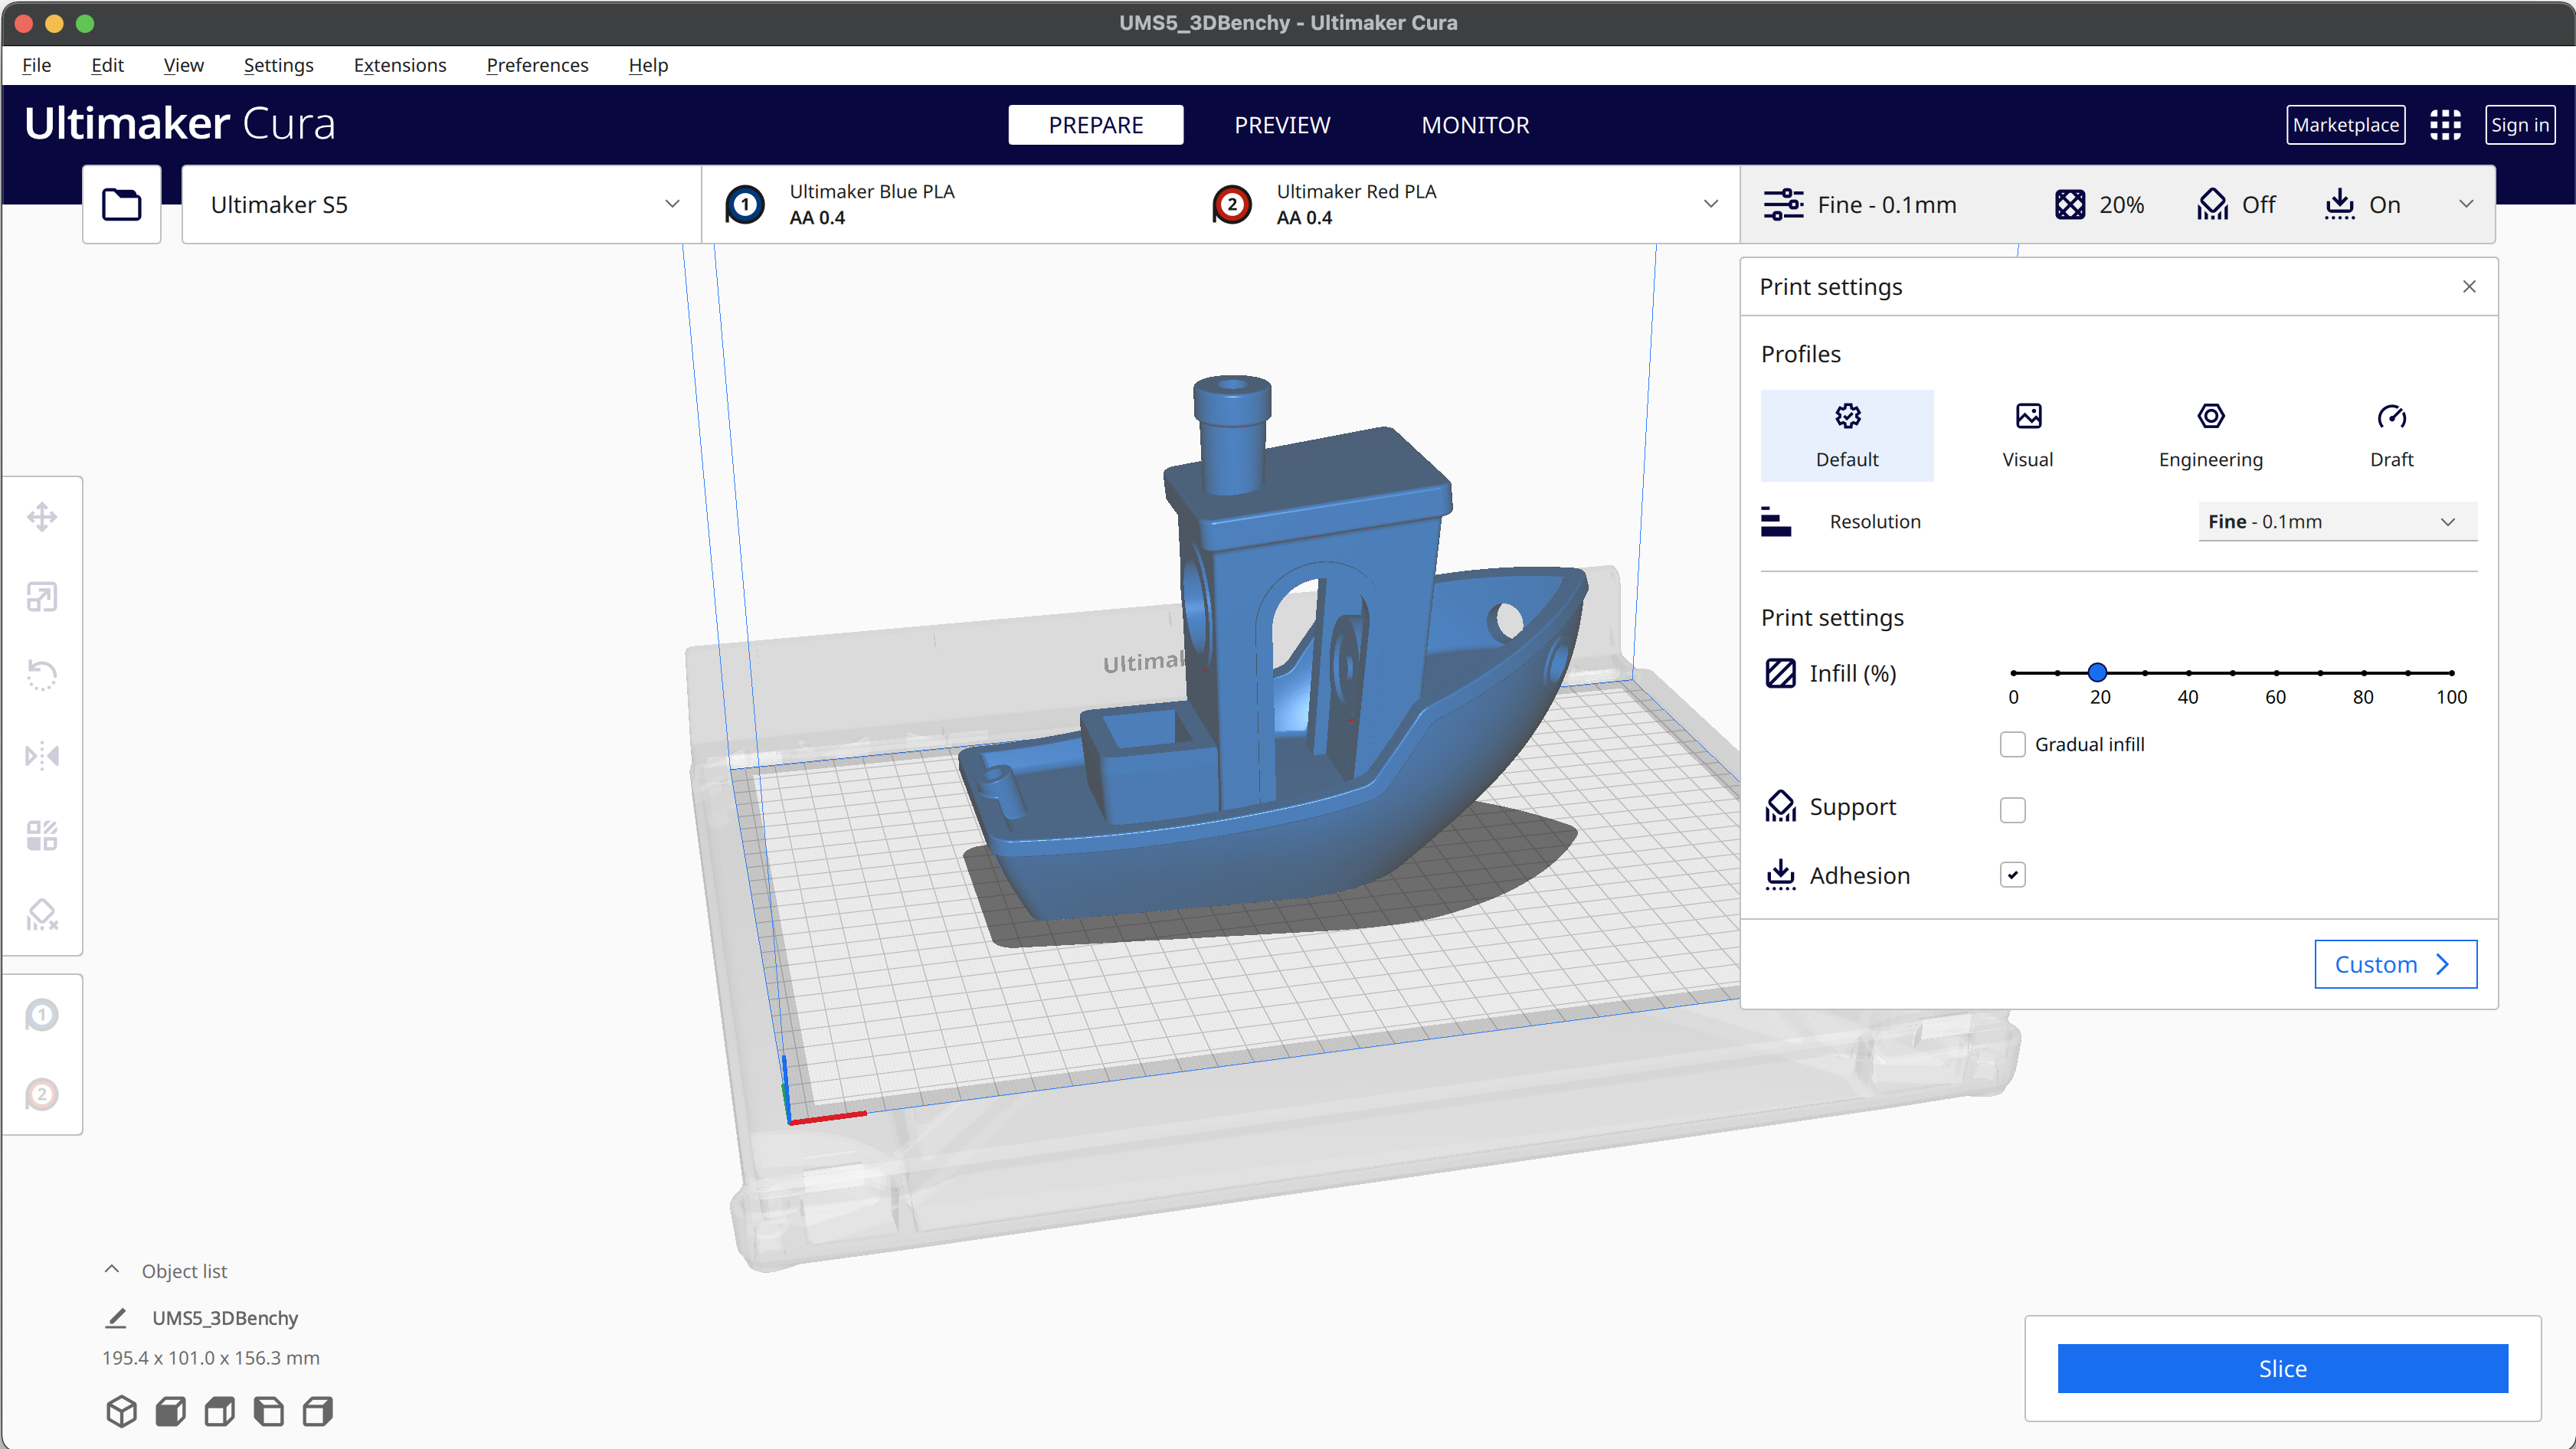Click the Engineering profile icon
The image size is (2576, 1449).
click(2210, 416)
